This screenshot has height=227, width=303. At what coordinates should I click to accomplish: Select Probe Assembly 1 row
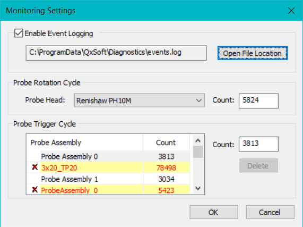coord(108,179)
